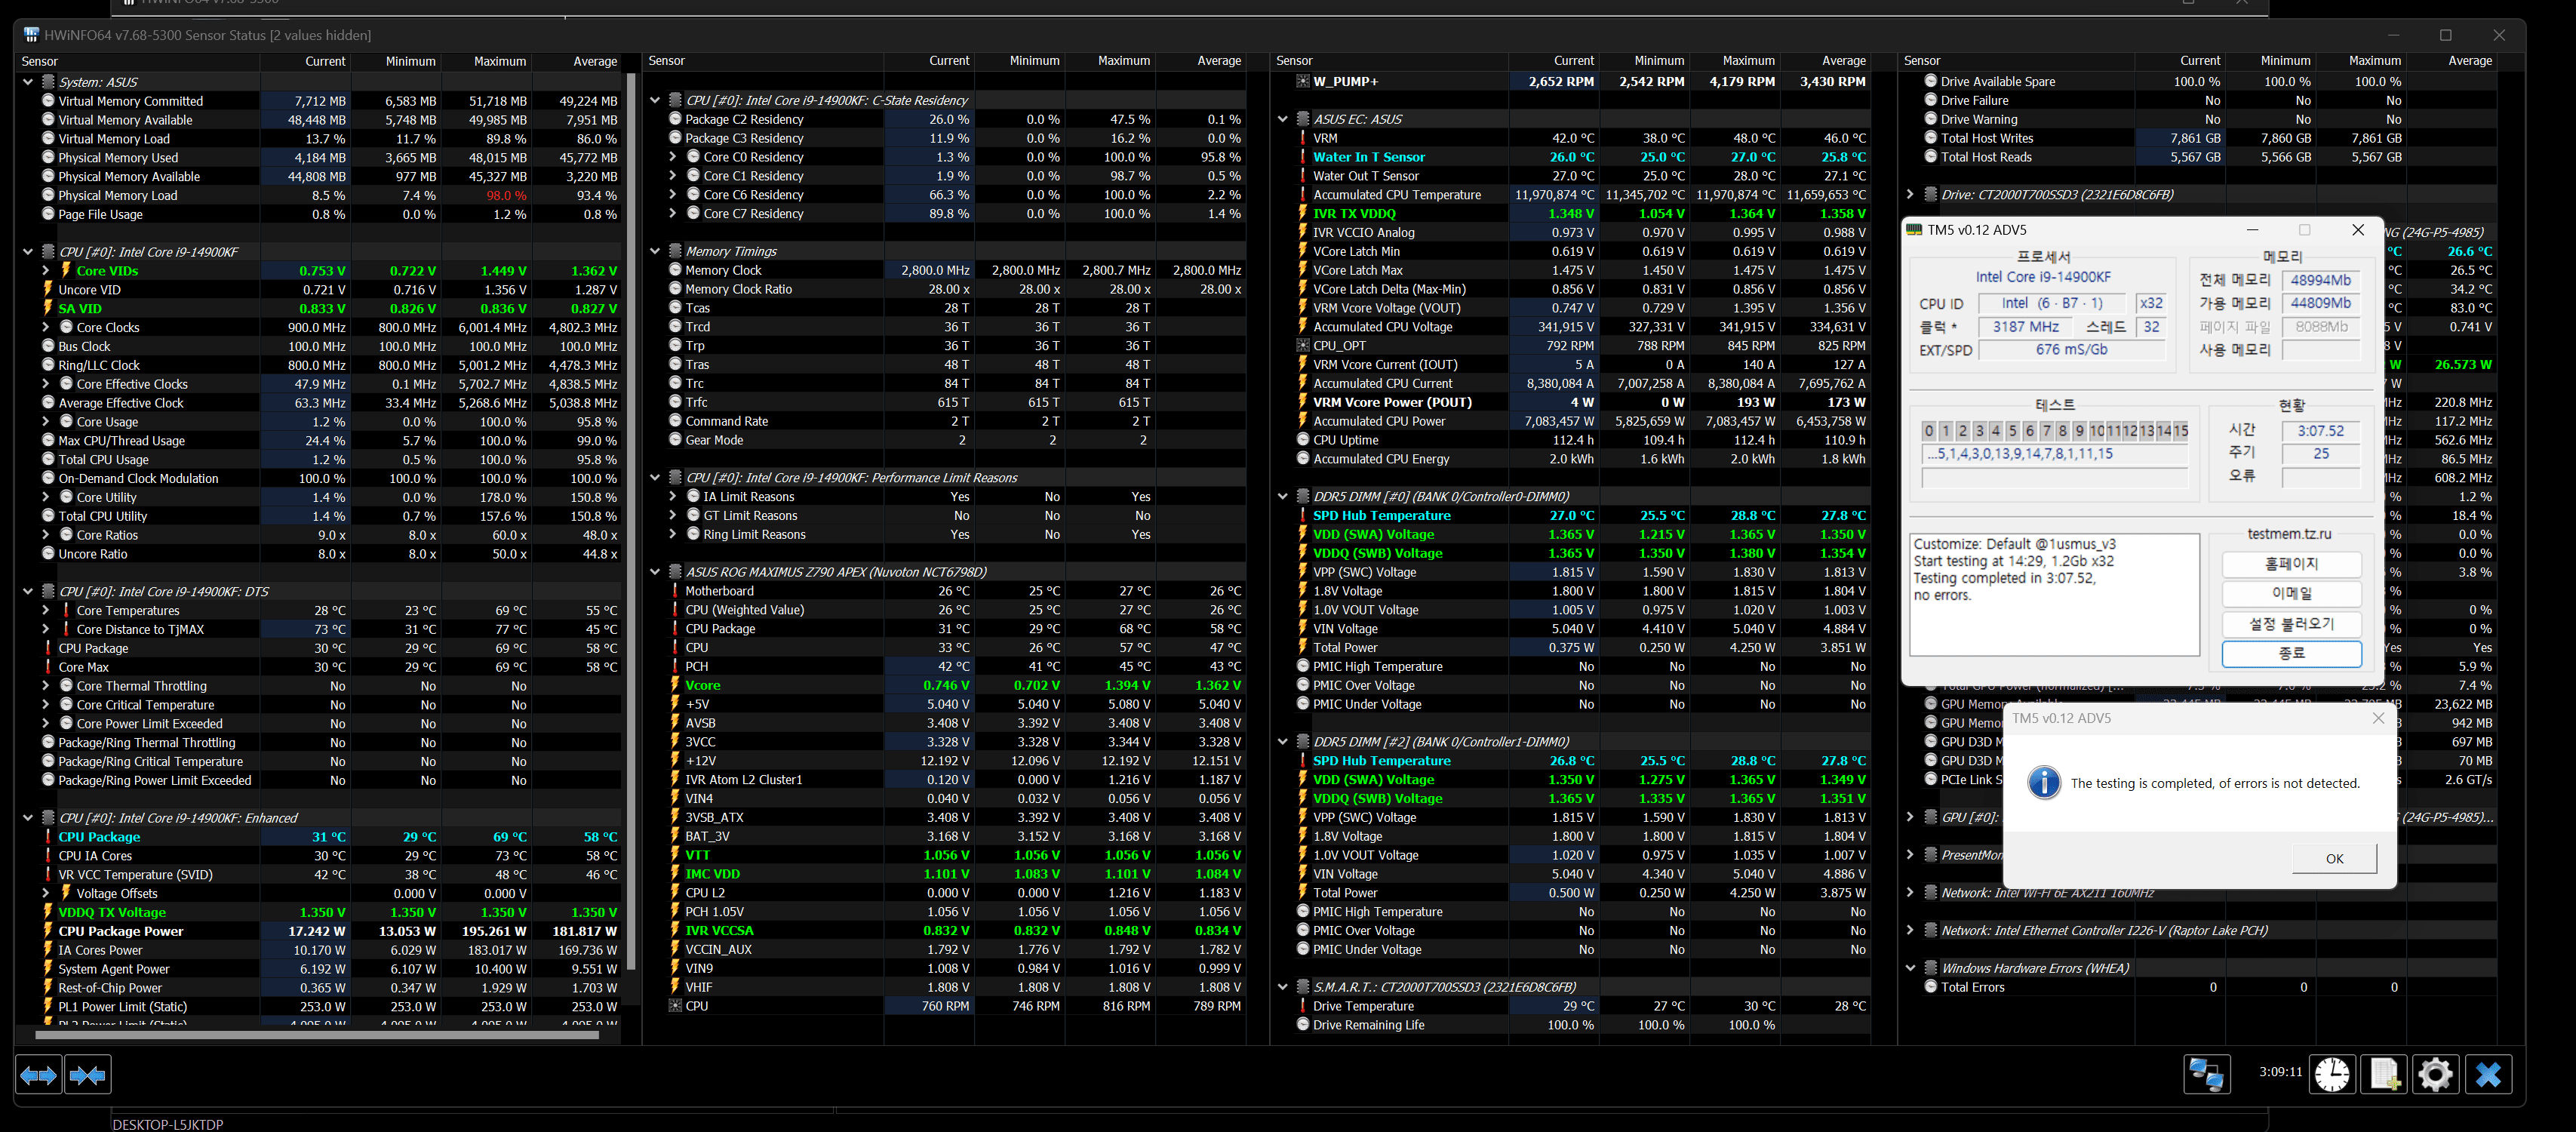Expand the IA Limit Reasons row

(673, 496)
